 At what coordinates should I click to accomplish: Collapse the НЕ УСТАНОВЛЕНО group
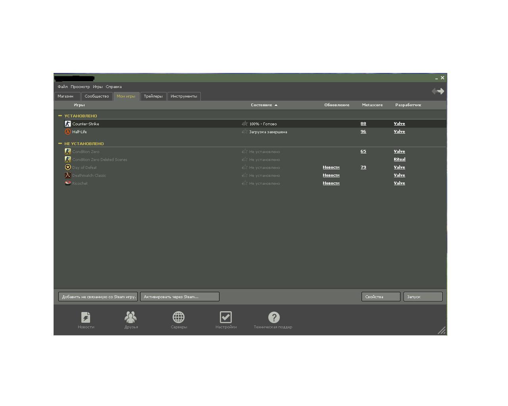point(60,144)
